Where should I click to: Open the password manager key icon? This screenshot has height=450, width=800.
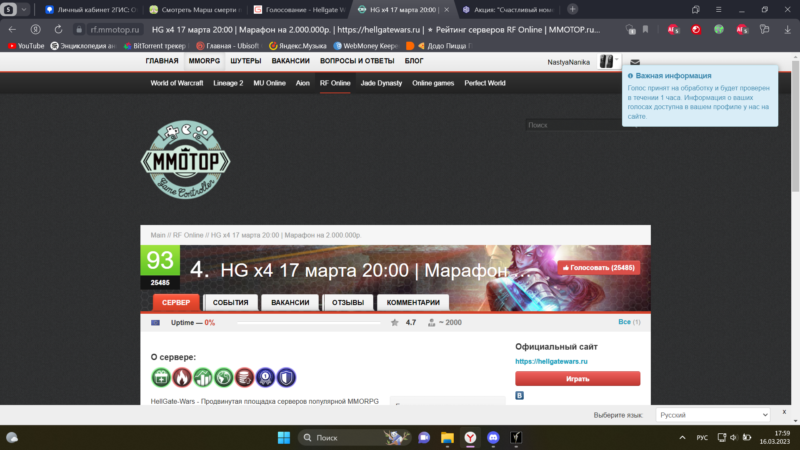tap(765, 29)
